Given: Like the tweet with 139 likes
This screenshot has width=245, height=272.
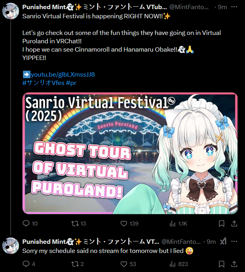Looking at the screenshot, I should click(x=129, y=224).
